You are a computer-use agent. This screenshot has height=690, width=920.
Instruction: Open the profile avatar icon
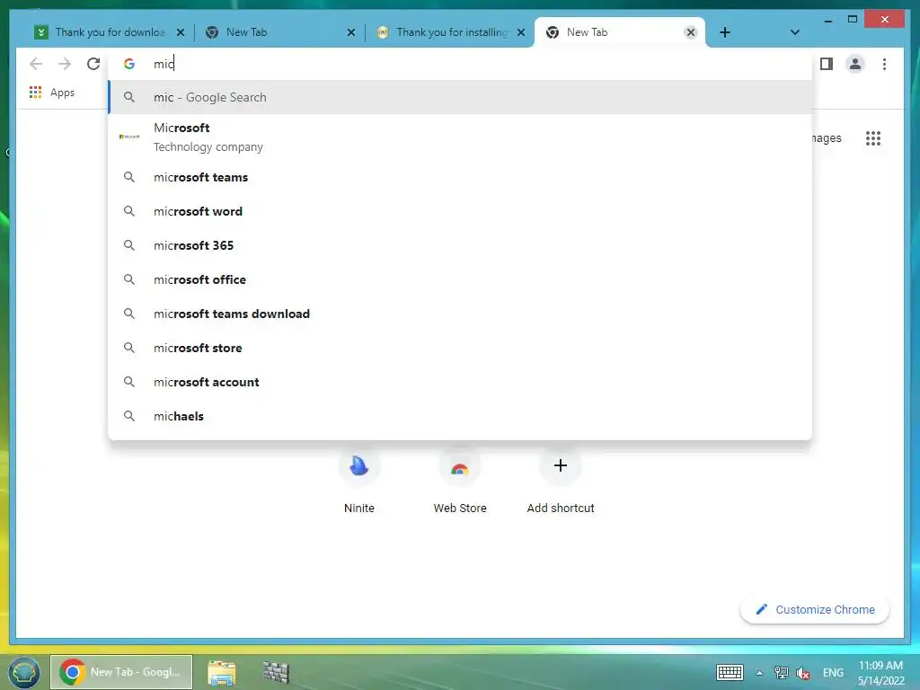(x=855, y=64)
